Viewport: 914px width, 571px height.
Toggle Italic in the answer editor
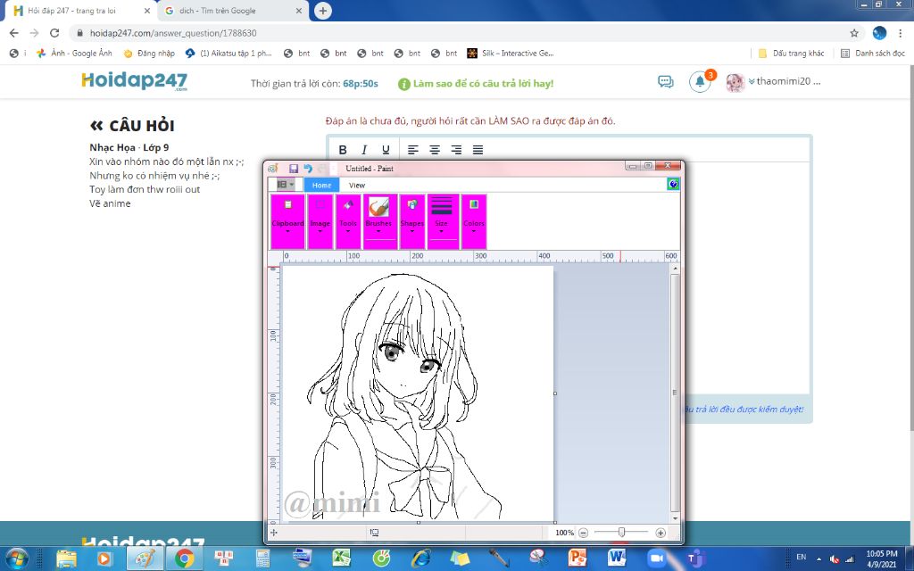click(x=364, y=150)
